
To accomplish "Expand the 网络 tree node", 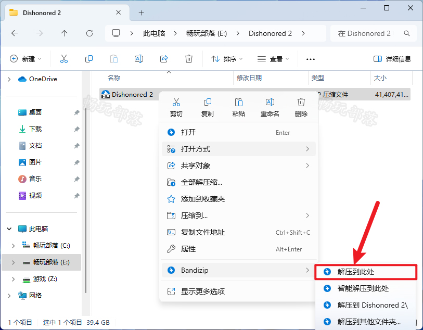I will pyautogui.click(x=9, y=296).
